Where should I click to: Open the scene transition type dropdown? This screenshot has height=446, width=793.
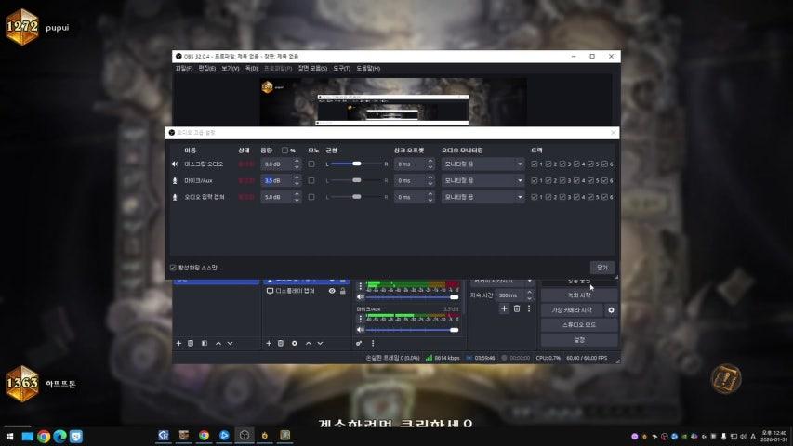(502, 281)
